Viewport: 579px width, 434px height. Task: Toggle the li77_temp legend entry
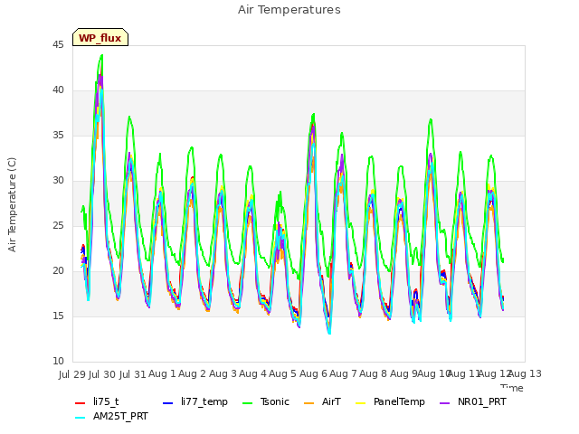[x=195, y=401]
